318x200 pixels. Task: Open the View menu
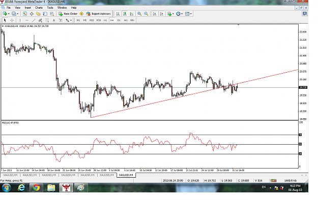point(17,8)
